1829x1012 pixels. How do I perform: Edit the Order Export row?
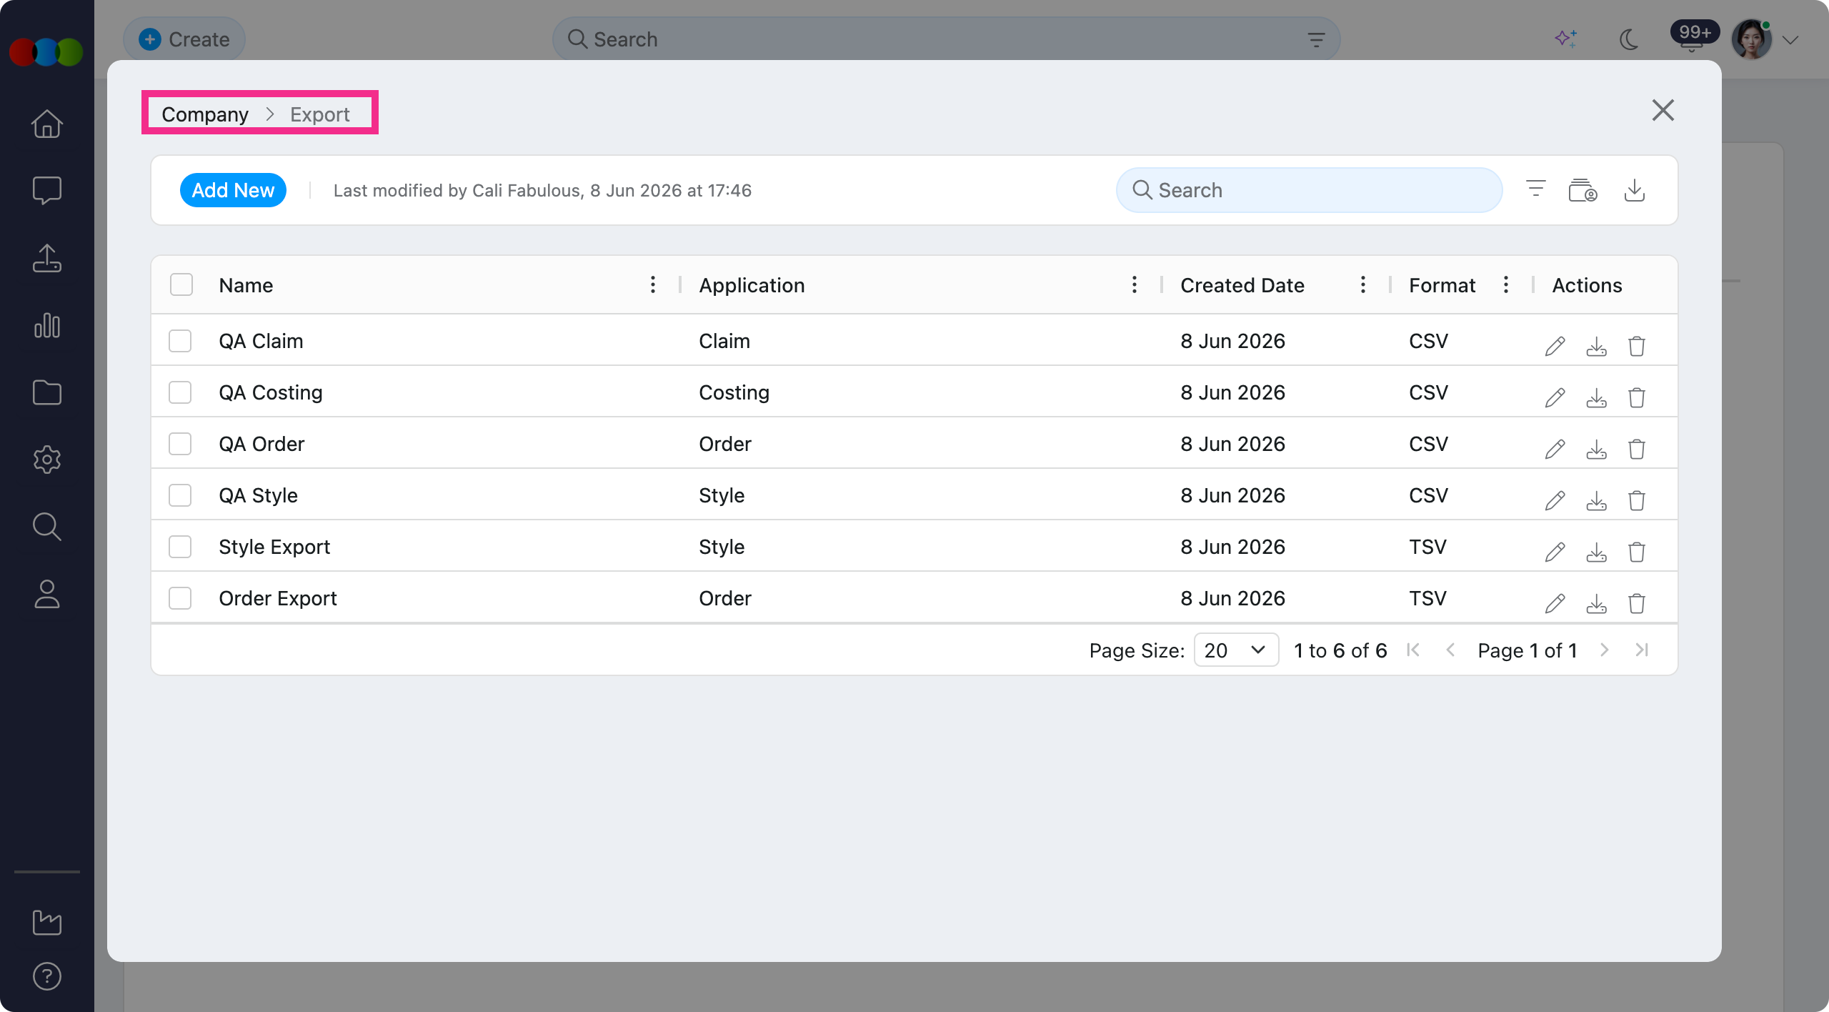(x=1555, y=603)
